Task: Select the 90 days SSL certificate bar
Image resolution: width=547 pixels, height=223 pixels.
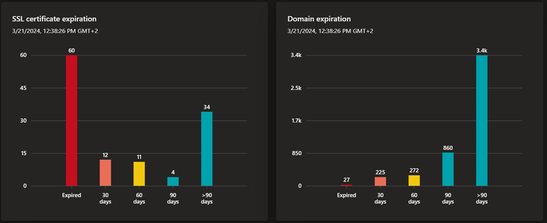Action: [x=173, y=182]
